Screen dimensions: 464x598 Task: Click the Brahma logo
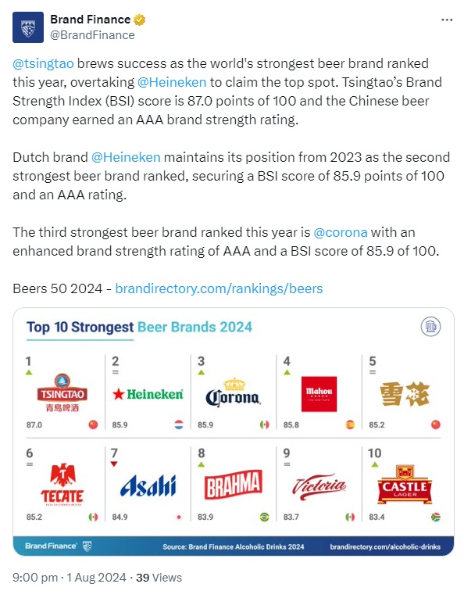point(233,485)
